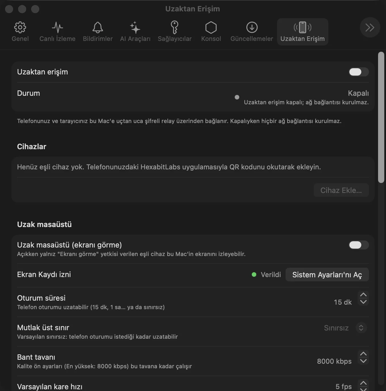This screenshot has width=386, height=391.
Task: Open Güncellemeler download icon
Action: tap(252, 32)
